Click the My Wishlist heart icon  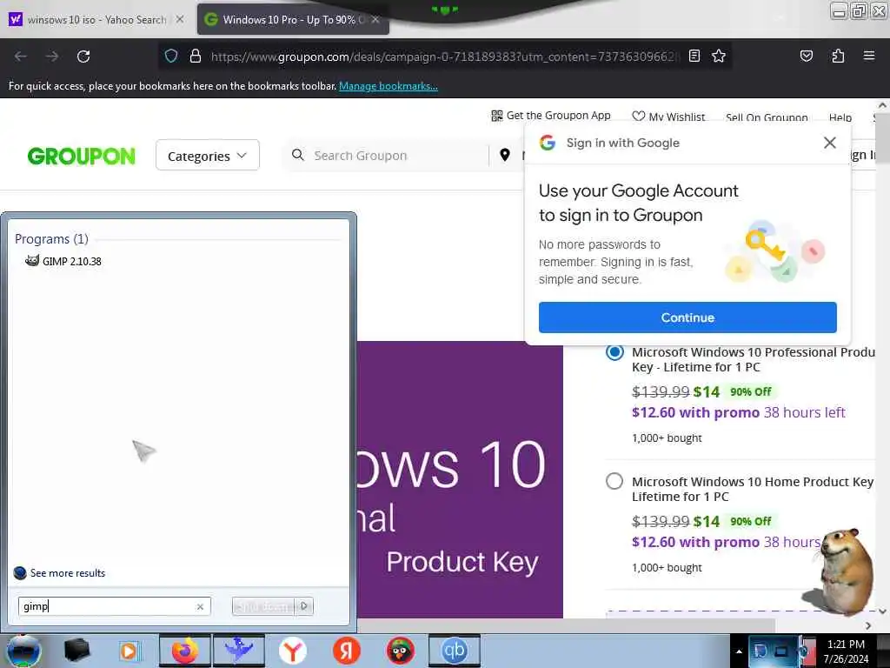click(x=639, y=116)
